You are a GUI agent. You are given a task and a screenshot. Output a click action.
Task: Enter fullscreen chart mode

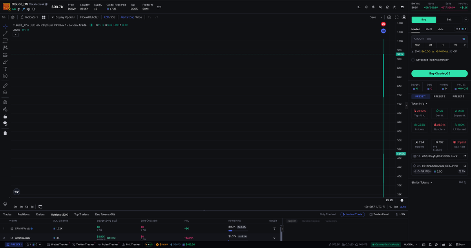[397, 17]
